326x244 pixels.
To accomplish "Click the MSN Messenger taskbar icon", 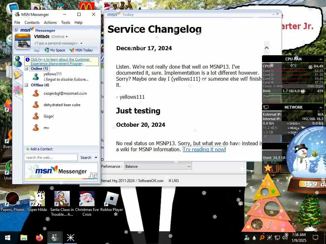I will (55, 238).
